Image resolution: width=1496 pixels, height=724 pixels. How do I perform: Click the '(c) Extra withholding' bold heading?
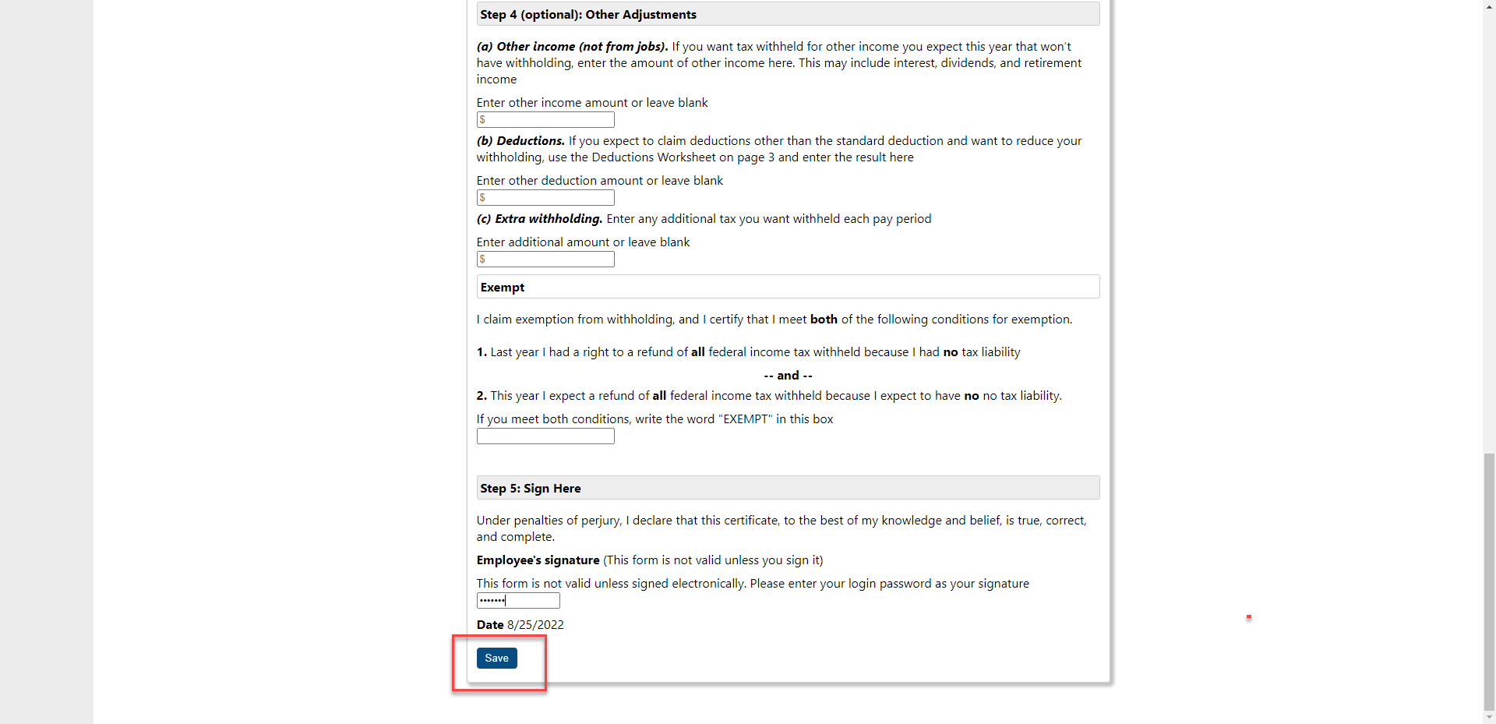pyautogui.click(x=539, y=218)
